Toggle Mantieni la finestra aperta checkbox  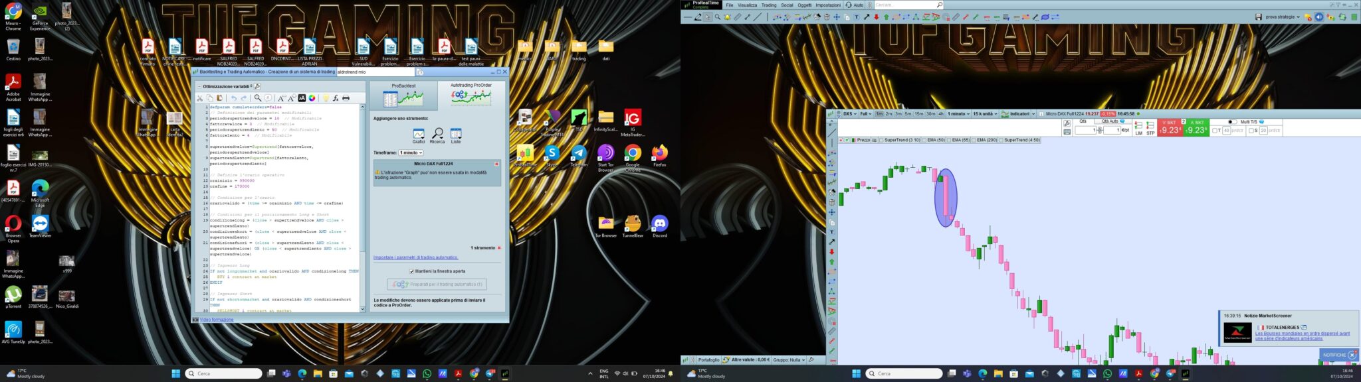click(x=411, y=271)
